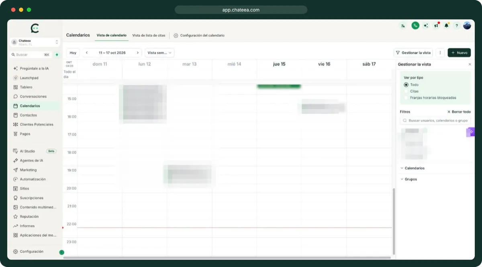Click the green phone dialer icon

tap(415, 25)
